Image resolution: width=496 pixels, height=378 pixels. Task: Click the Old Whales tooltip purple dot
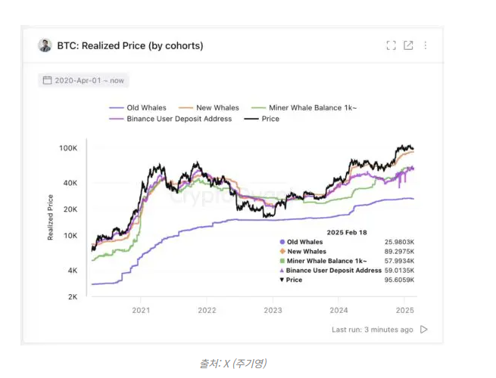(282, 242)
